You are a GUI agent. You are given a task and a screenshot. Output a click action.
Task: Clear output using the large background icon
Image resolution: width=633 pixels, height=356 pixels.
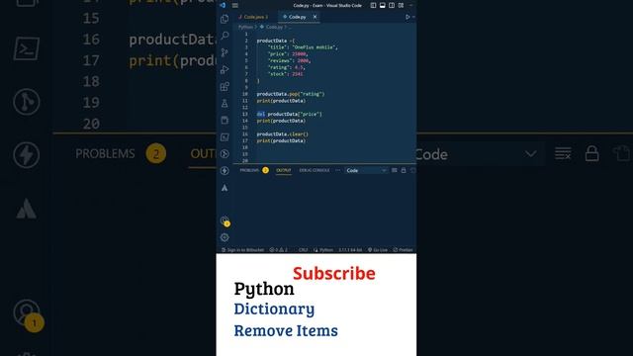[x=563, y=154]
